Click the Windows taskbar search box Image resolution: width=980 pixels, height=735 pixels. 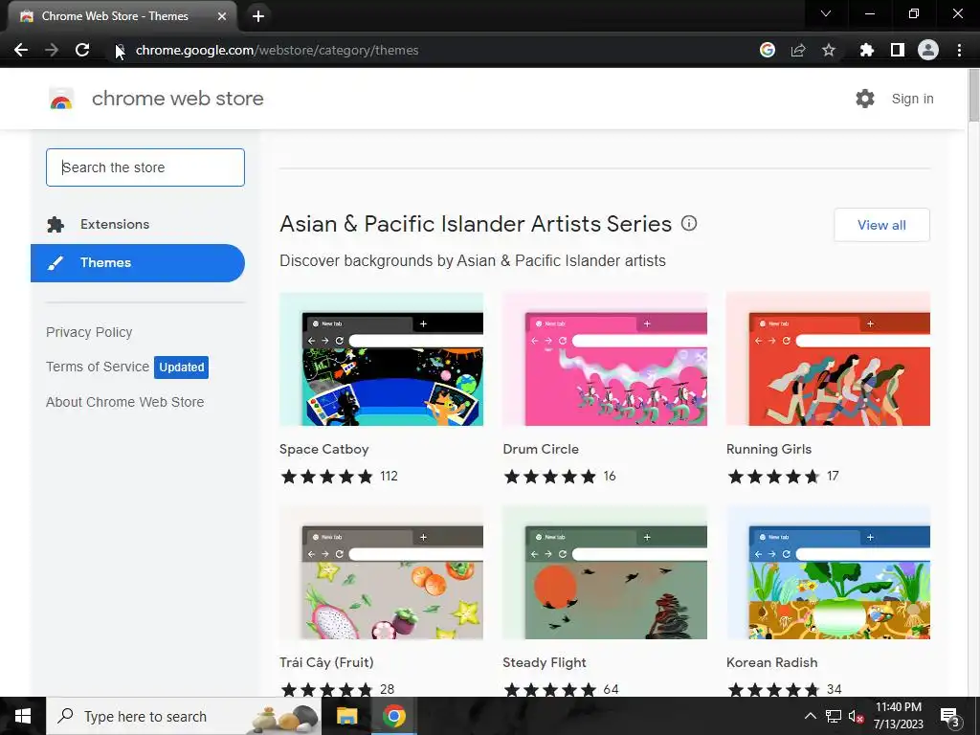[184, 716]
